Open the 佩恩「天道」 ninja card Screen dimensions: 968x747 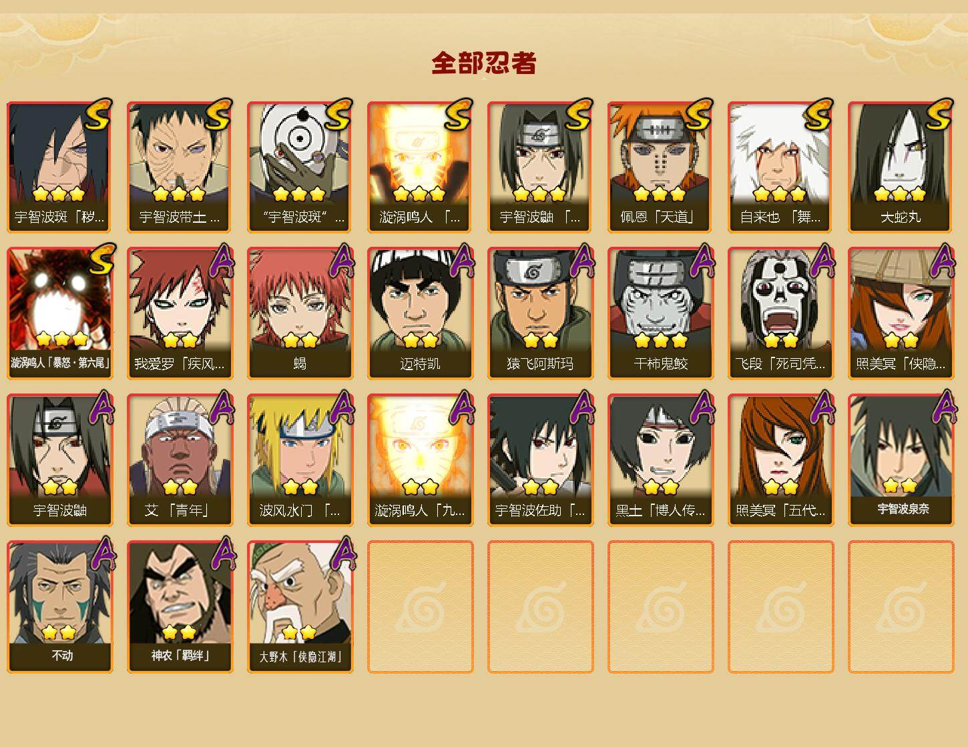pos(660,167)
